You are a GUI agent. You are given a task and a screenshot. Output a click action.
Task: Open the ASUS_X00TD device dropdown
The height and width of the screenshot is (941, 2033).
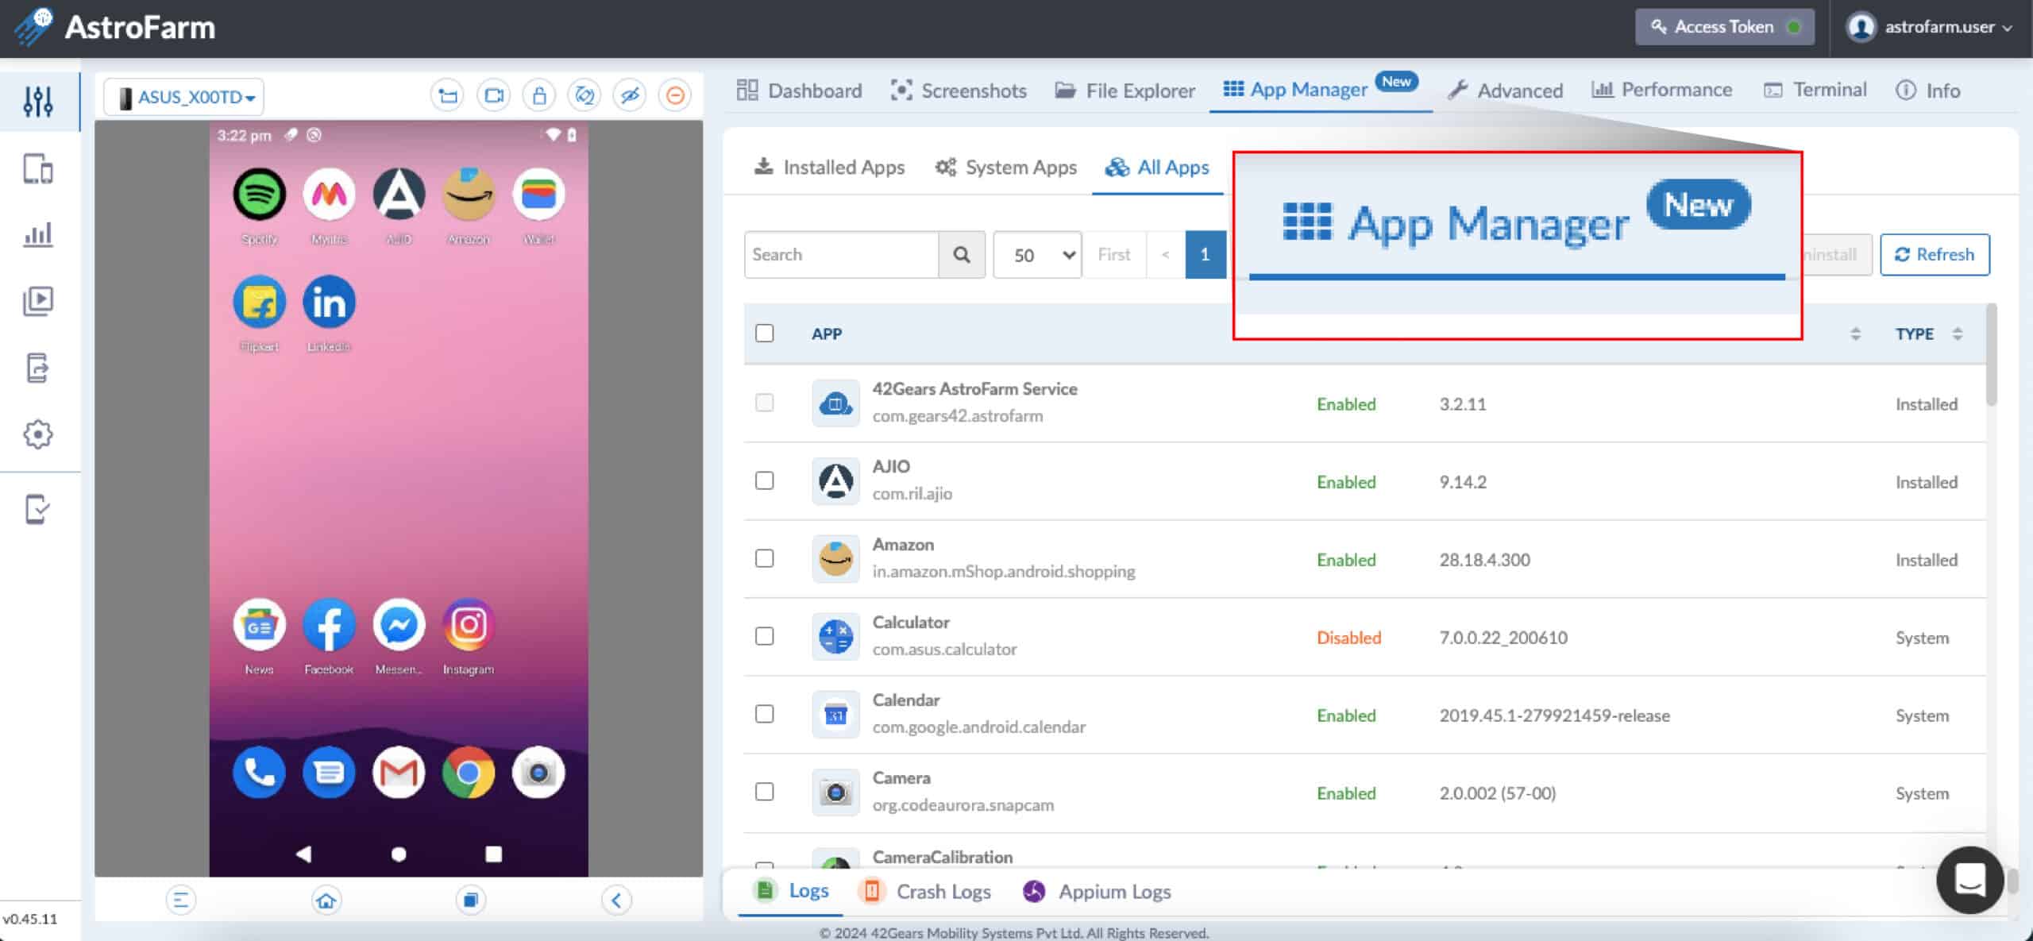(185, 97)
